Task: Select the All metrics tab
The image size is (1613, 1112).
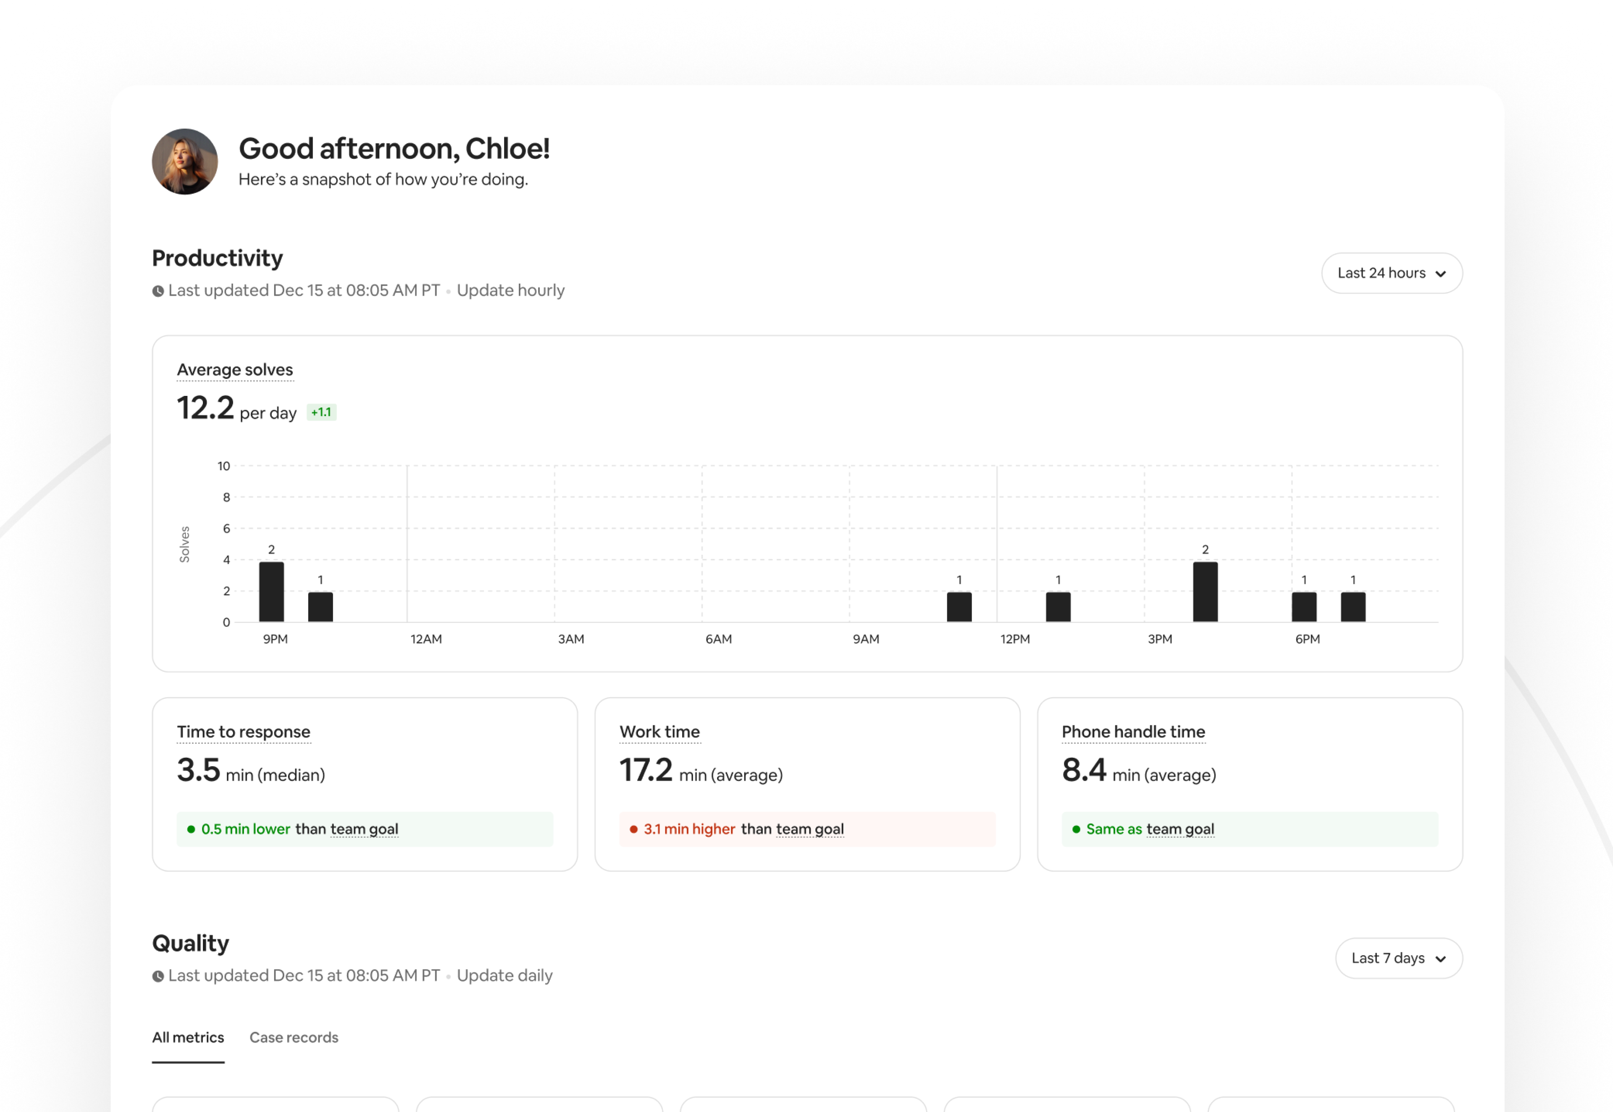Action: point(188,1038)
